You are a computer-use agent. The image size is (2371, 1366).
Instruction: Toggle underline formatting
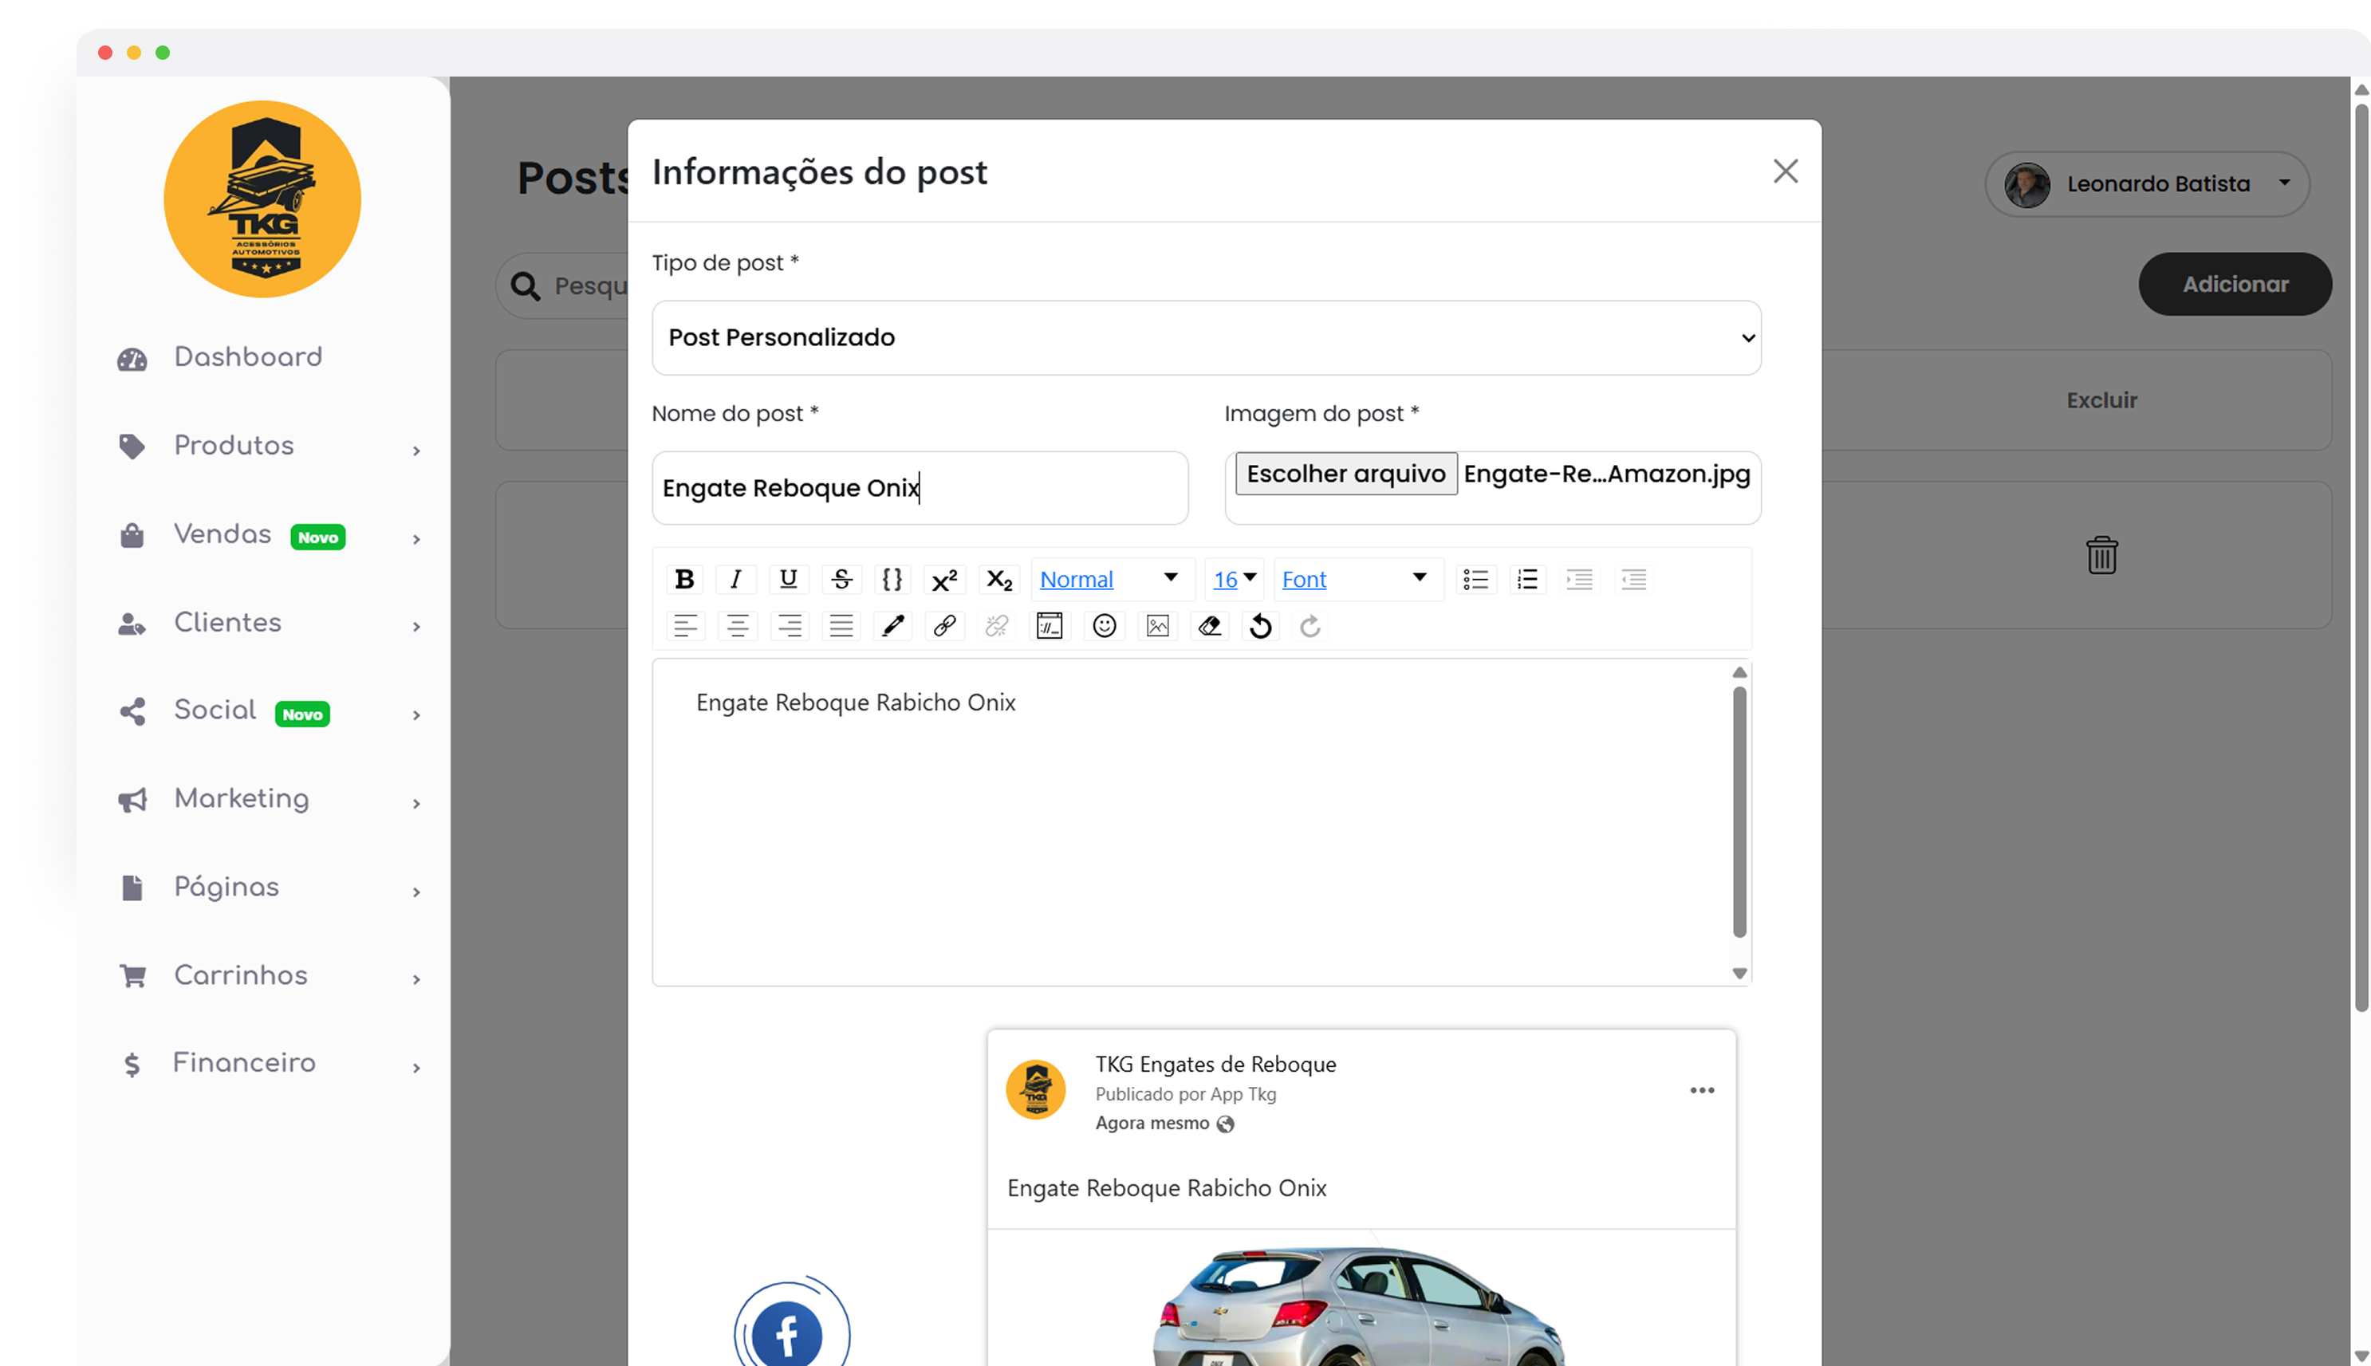[788, 579]
